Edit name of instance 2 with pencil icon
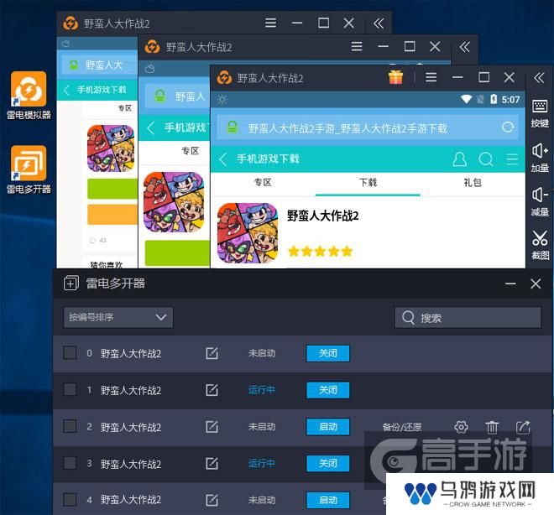 [x=212, y=427]
